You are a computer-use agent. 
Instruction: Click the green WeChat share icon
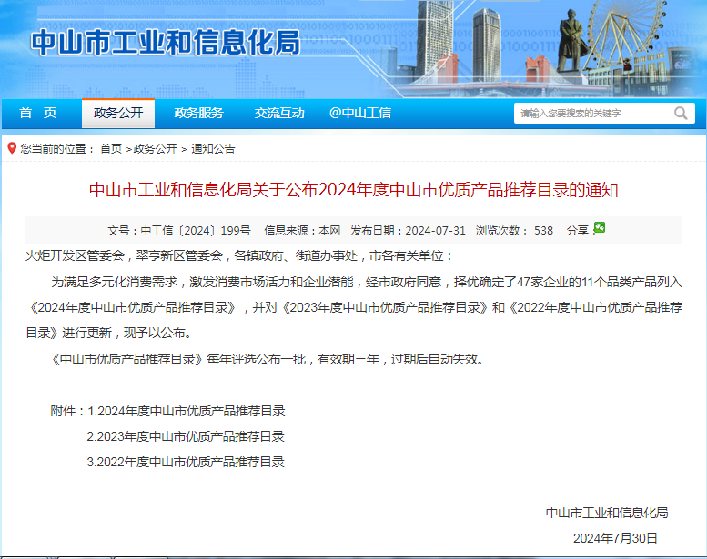(x=599, y=227)
